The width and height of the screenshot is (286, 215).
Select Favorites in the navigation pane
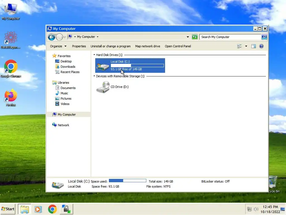click(x=64, y=56)
